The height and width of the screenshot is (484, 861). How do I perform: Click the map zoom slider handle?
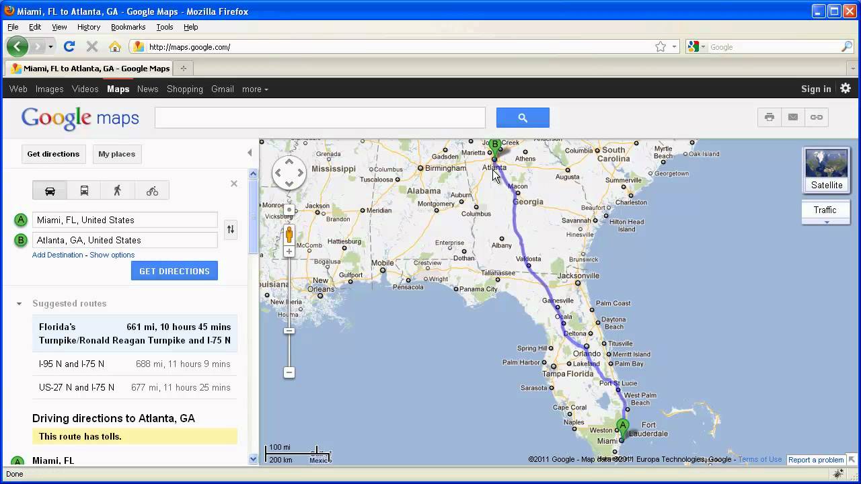pos(289,331)
